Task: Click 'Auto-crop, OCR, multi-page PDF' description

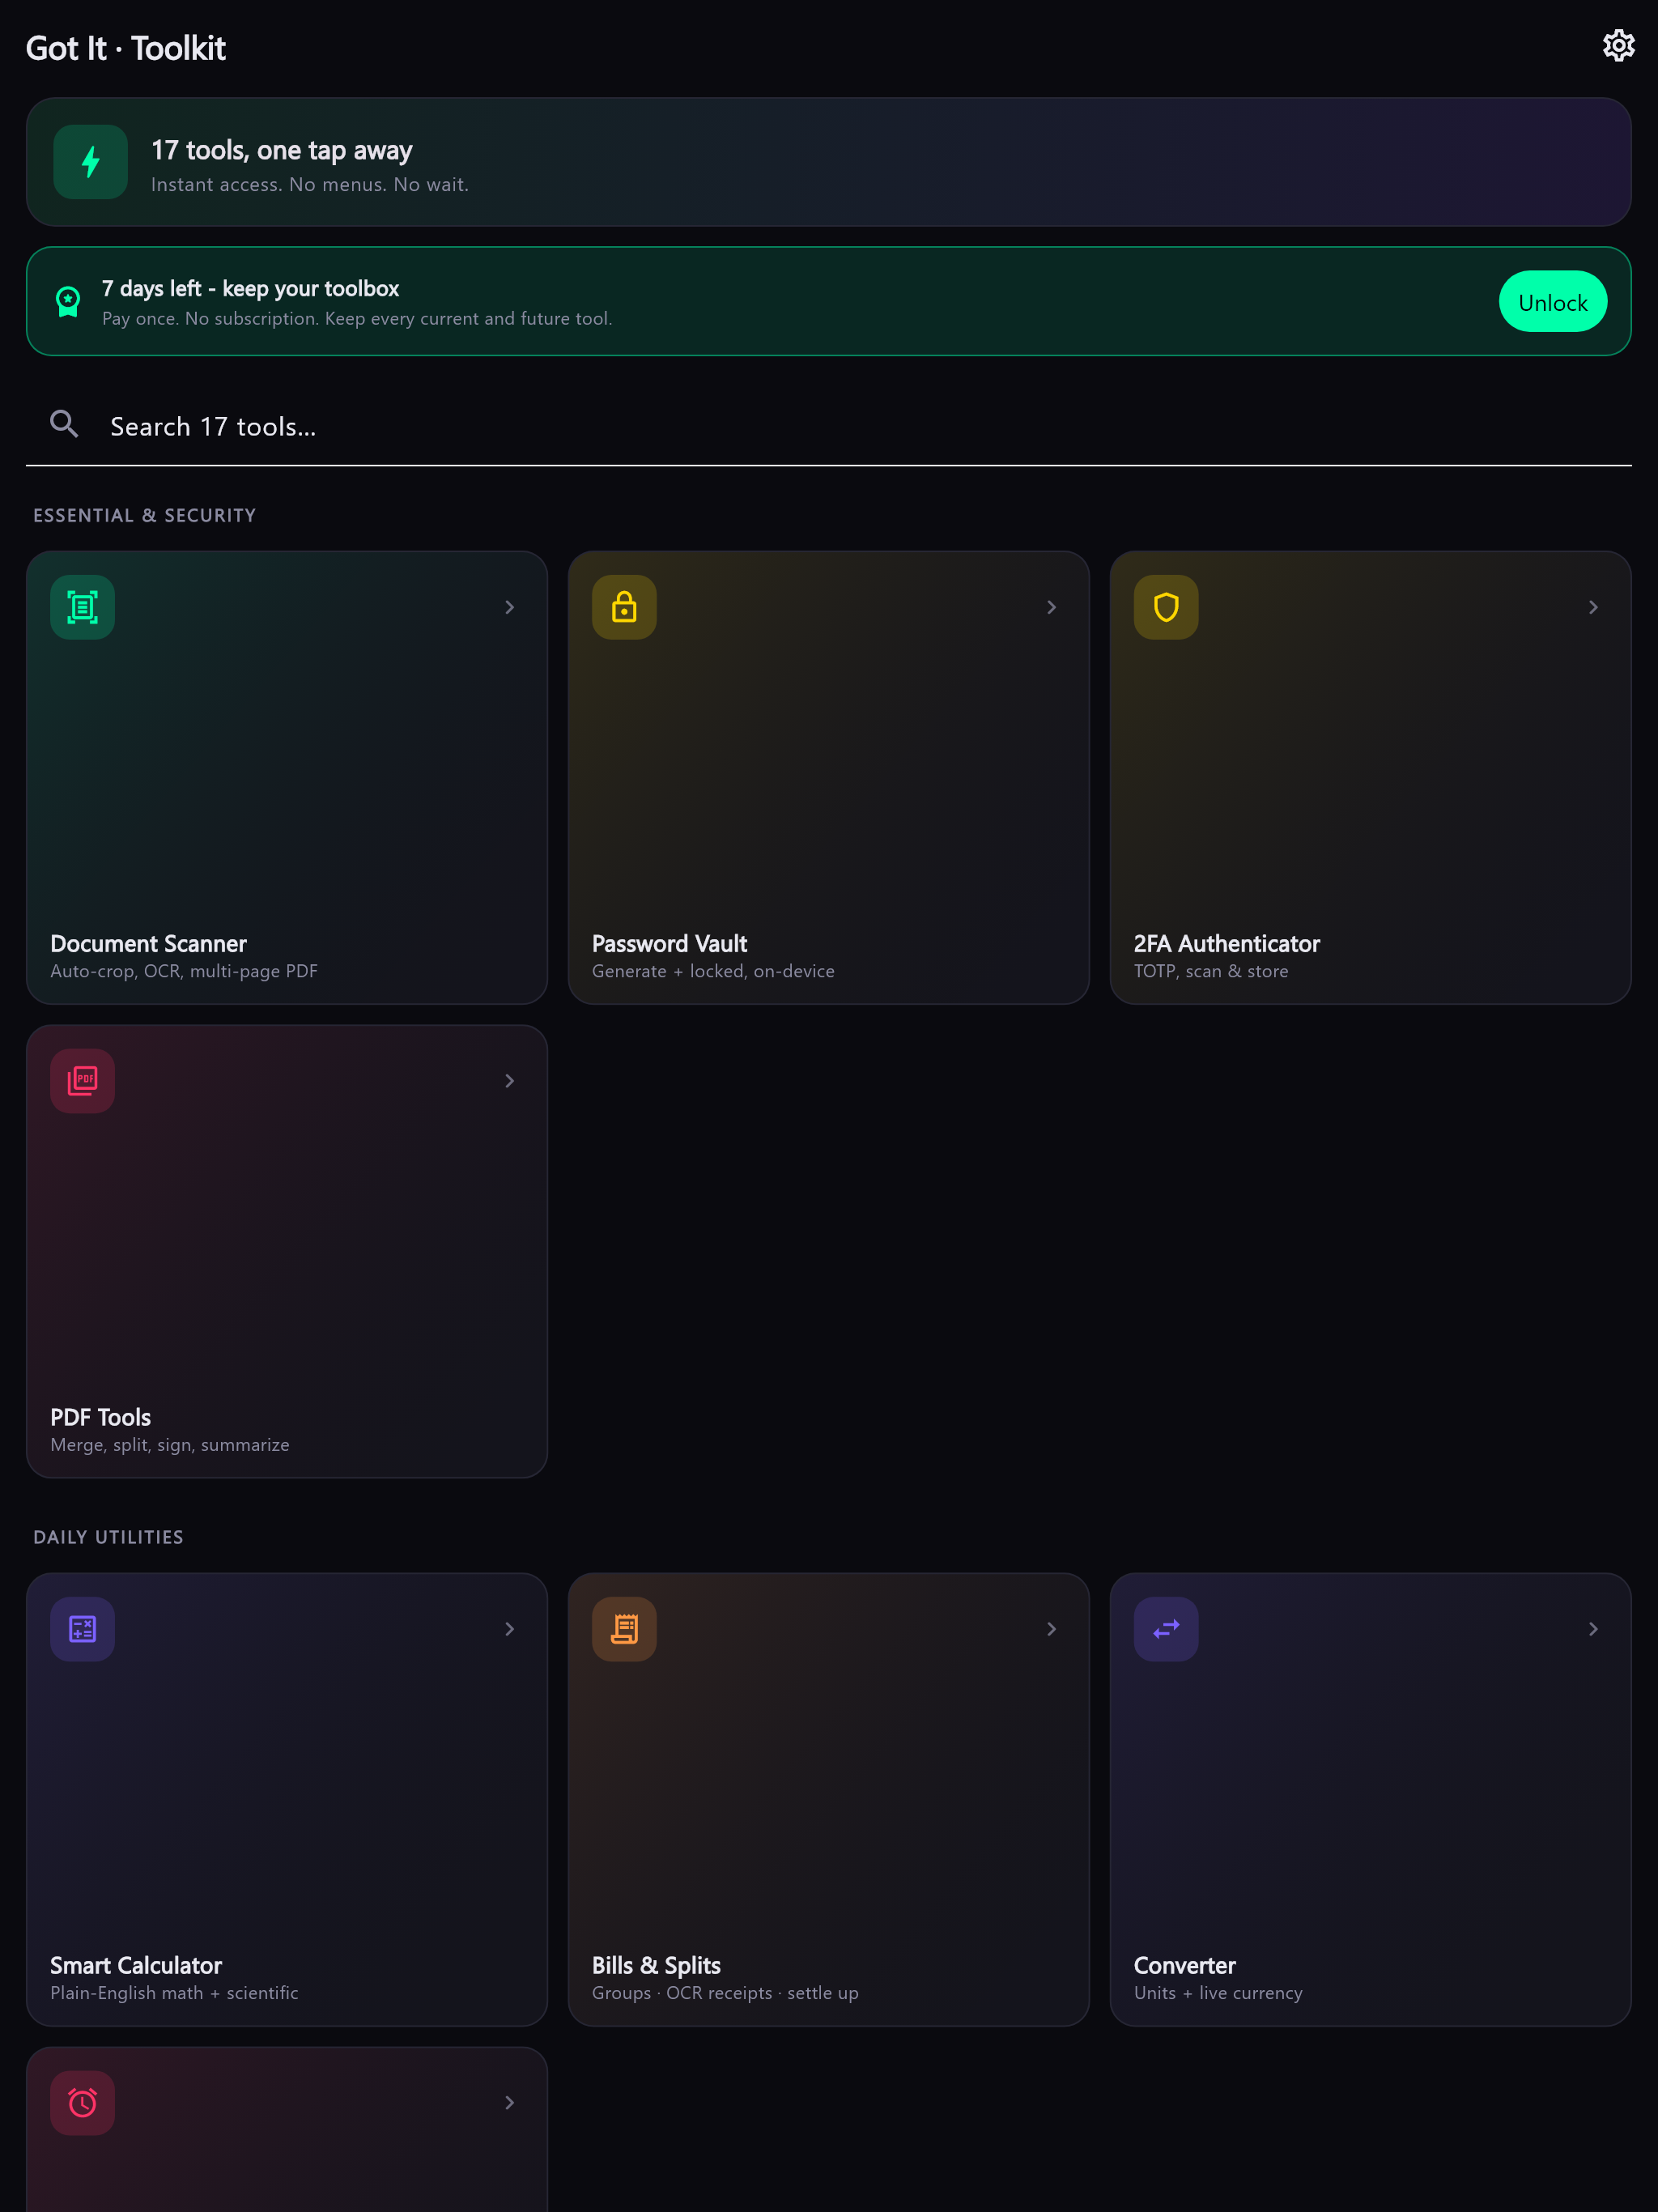Action: coord(184,971)
